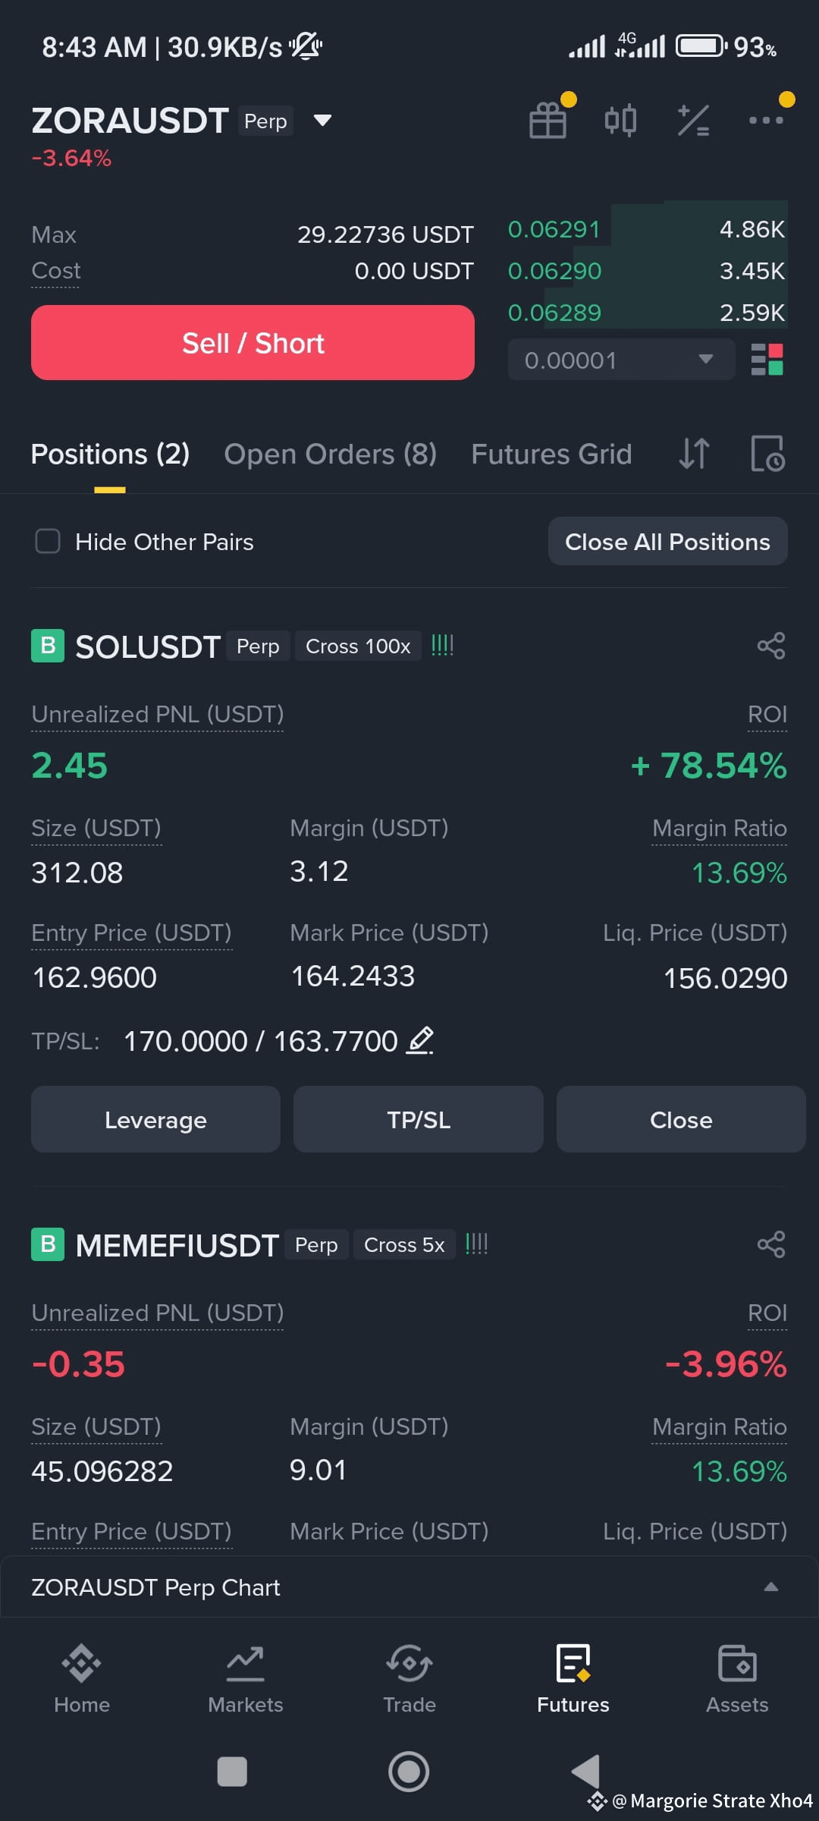The image size is (819, 1821).
Task: Share the MEMEFIUSDT position
Action: (x=771, y=1244)
